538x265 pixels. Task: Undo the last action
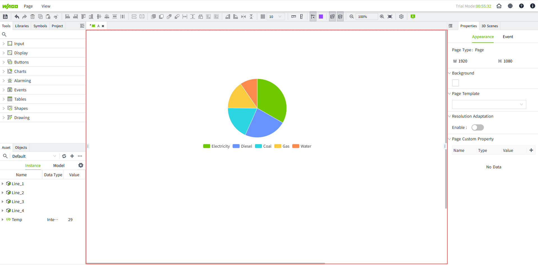point(17,17)
